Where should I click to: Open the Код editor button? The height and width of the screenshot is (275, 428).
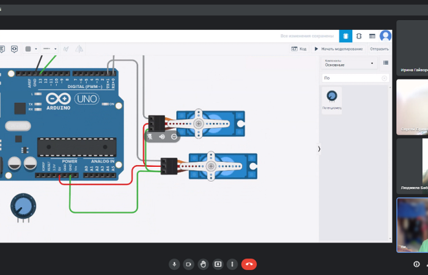pyautogui.click(x=298, y=49)
